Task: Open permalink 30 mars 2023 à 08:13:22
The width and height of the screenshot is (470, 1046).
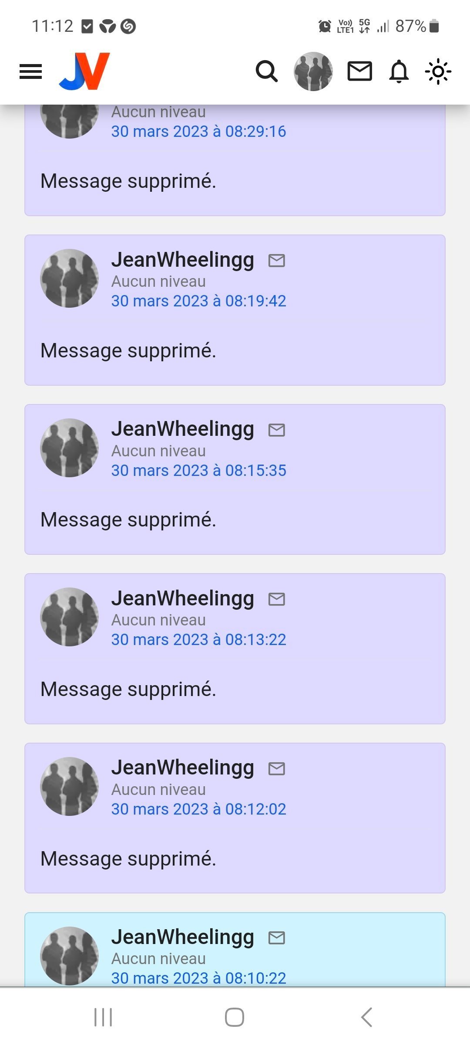Action: [x=198, y=640]
